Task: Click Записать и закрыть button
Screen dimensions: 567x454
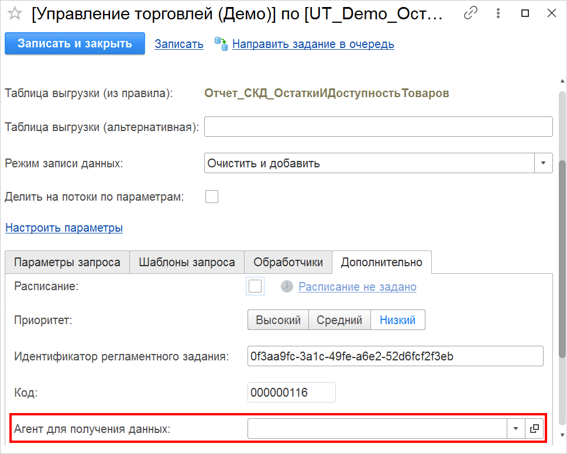Action: click(75, 43)
